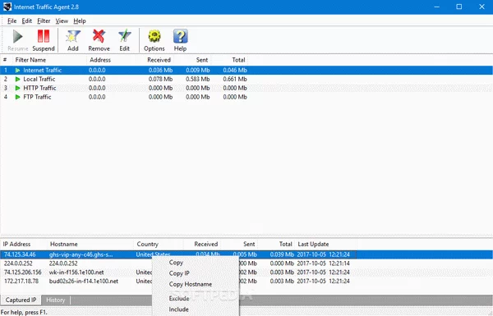
Task: Click 0.039 Mb total in captured IP list
Action: pyautogui.click(x=282, y=254)
